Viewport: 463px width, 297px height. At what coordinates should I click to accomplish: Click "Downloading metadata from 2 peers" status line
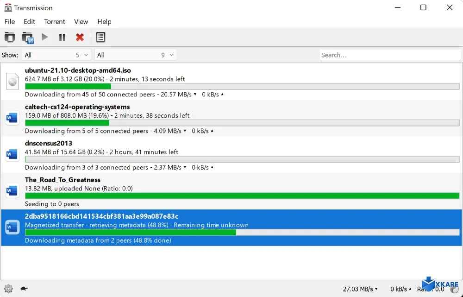click(x=98, y=240)
